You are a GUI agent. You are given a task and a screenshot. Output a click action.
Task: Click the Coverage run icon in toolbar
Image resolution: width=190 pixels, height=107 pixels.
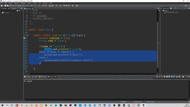(x=35, y=6)
